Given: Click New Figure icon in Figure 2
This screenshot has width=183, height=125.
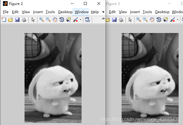Looking at the screenshot, I should click(4, 20).
